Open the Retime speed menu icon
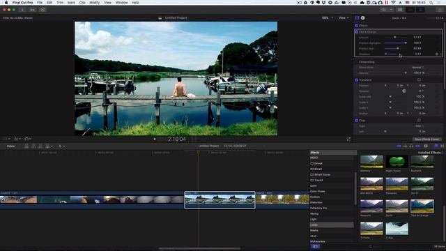The image size is (446, 251). [x=27, y=139]
